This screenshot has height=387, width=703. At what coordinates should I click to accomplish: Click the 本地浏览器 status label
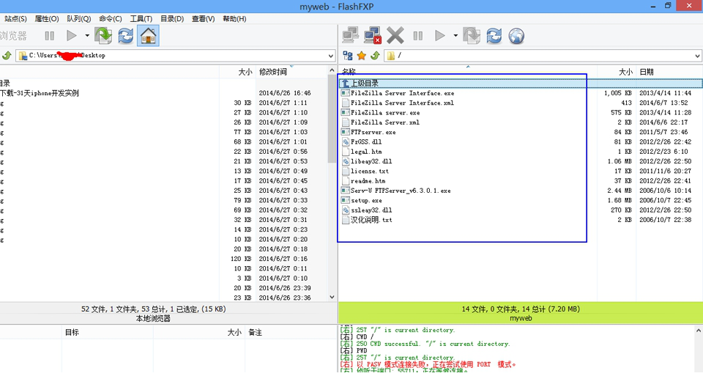coord(153,318)
